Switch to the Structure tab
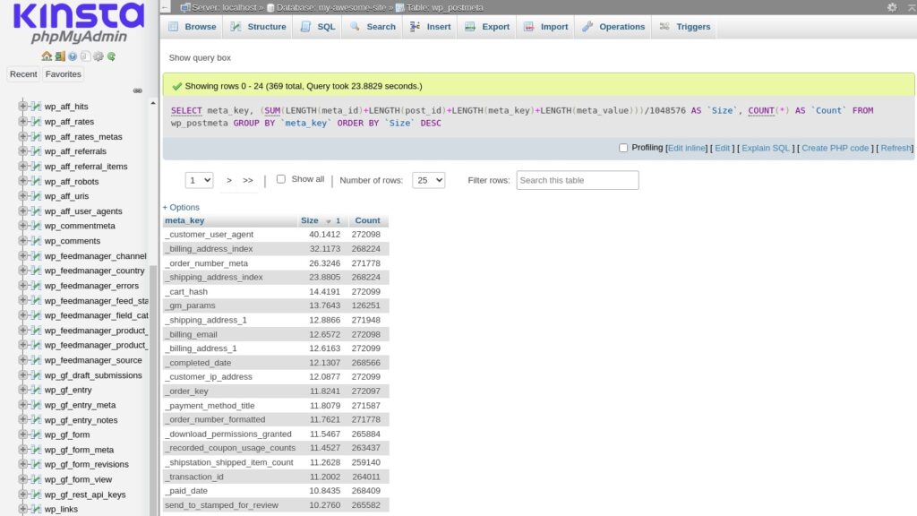This screenshot has height=516, width=917. click(258, 27)
